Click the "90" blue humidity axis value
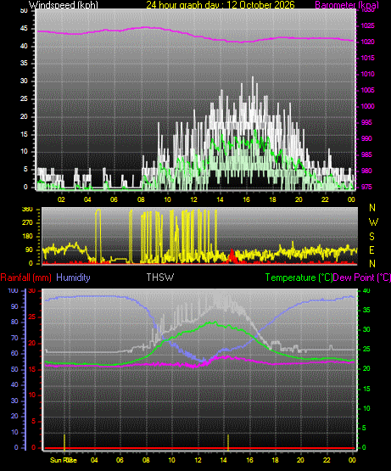The width and height of the screenshot is (391, 471). (14, 306)
